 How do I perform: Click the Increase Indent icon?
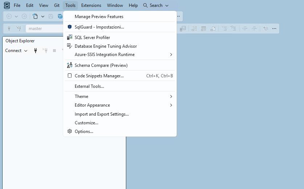pyautogui.click(x=254, y=29)
